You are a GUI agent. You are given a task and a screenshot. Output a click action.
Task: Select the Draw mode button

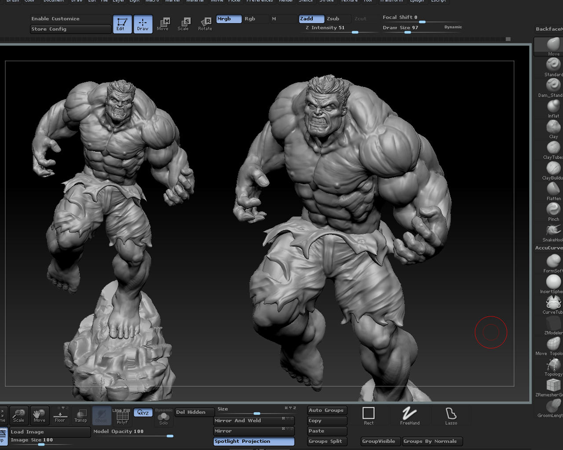[143, 24]
